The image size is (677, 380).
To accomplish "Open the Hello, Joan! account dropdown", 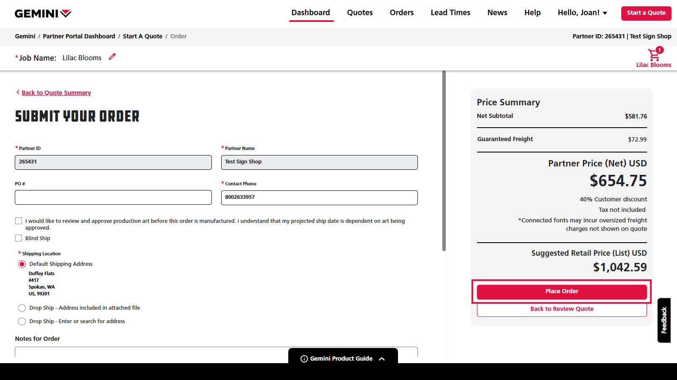I will point(582,13).
